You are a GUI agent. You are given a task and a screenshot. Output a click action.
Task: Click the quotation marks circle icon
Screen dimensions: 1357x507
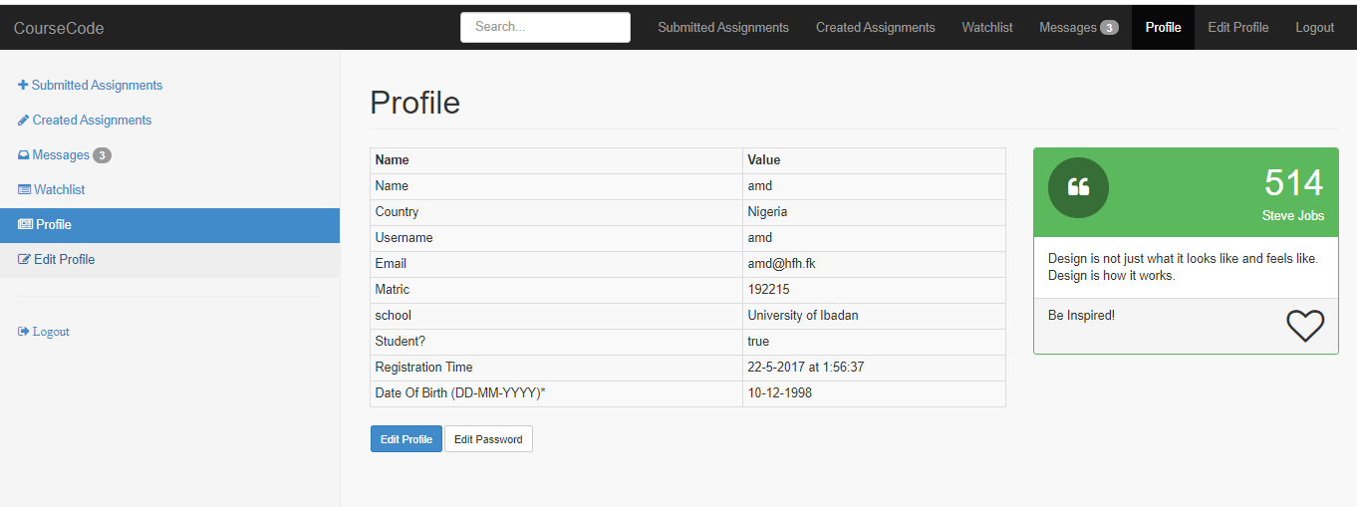coord(1078,187)
